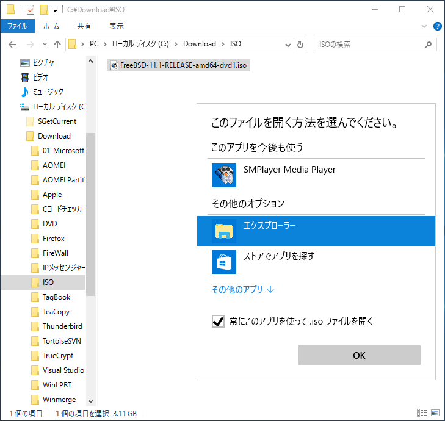Click chevron before ISO in breadcrumb

(223, 45)
